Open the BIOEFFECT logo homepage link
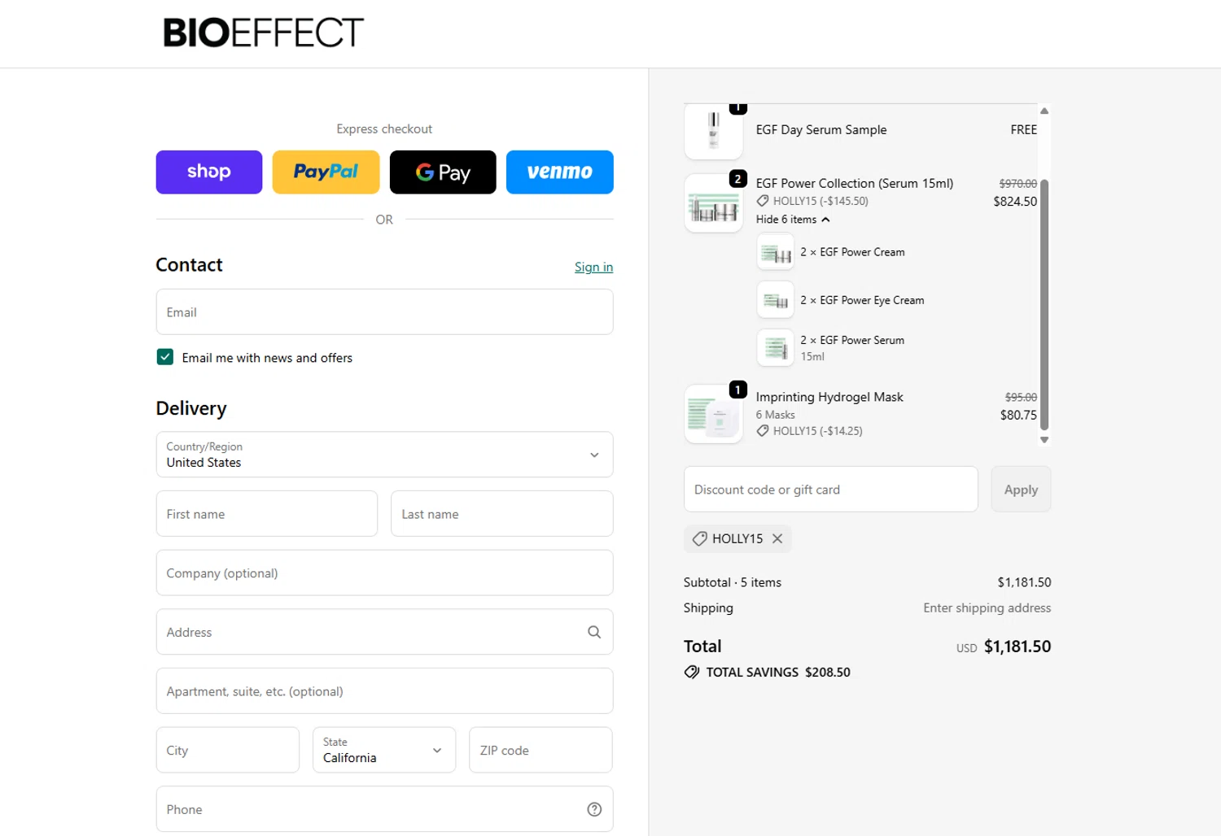 point(263,33)
